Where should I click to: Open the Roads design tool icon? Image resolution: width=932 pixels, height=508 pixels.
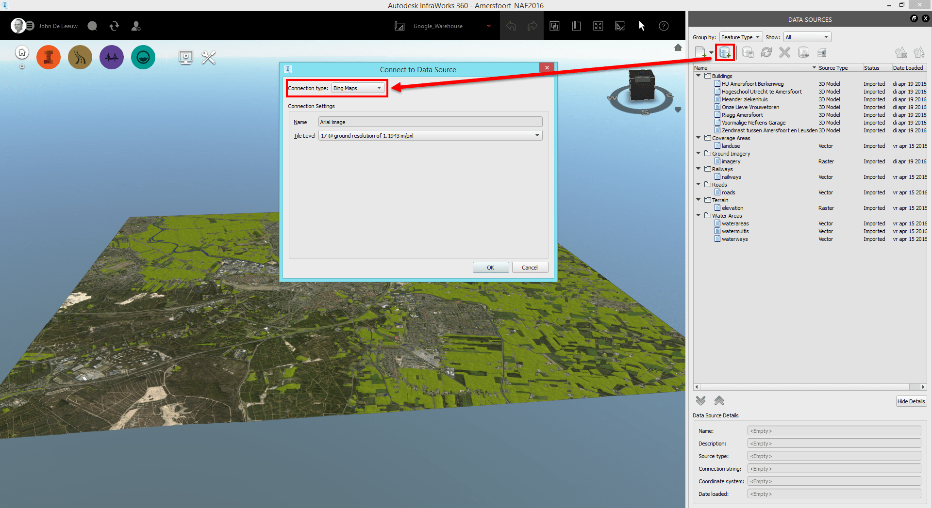80,57
